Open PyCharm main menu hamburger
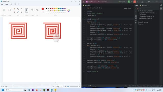Viewport: 163px width, 92px height. 83,2
